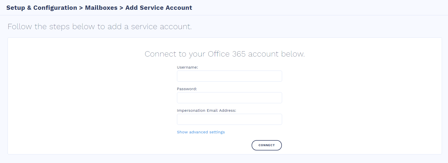448x163 pixels.
Task: Click the Add Service Account breadcrumb
Action: 159,8
